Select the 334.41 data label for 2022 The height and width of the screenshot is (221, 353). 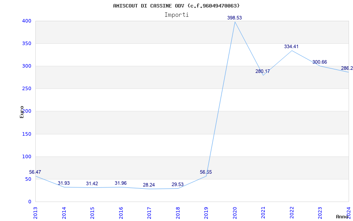(x=291, y=46)
